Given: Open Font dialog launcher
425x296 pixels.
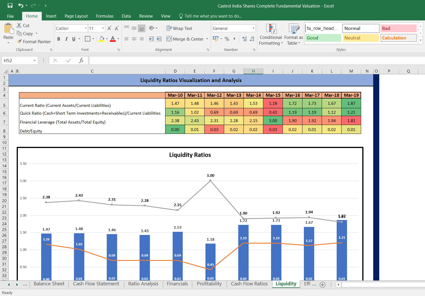Looking at the screenshot, I should click(x=119, y=50).
